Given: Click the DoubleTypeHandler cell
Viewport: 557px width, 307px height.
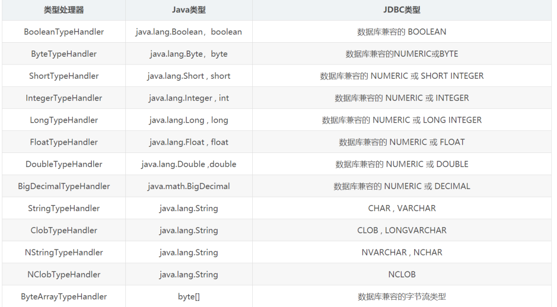Looking at the screenshot, I should click(x=64, y=164).
